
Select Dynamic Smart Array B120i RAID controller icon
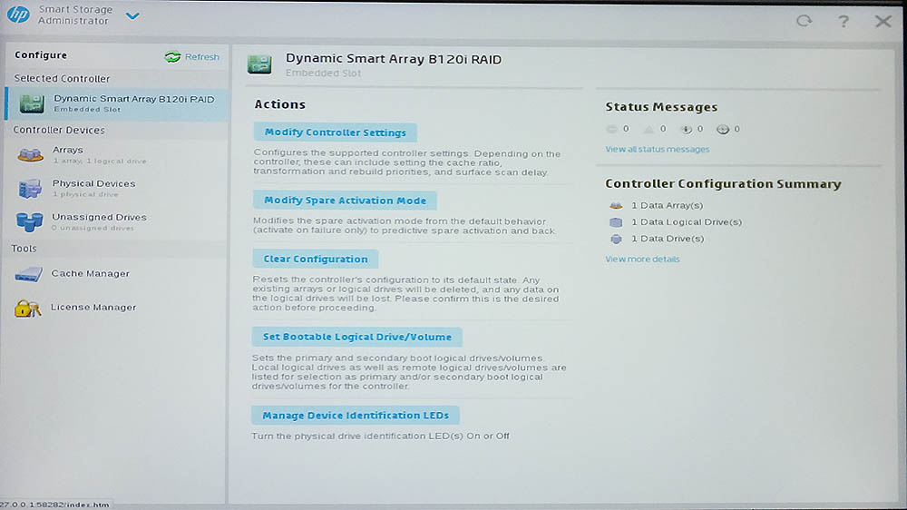point(32,103)
